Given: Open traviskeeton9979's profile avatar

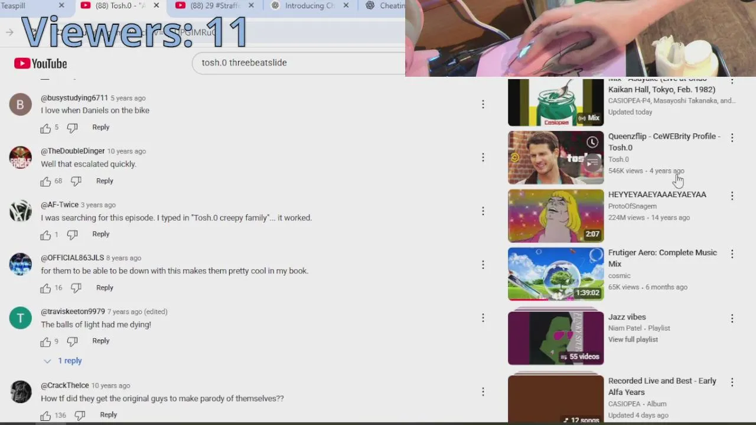Looking at the screenshot, I should tap(20, 318).
